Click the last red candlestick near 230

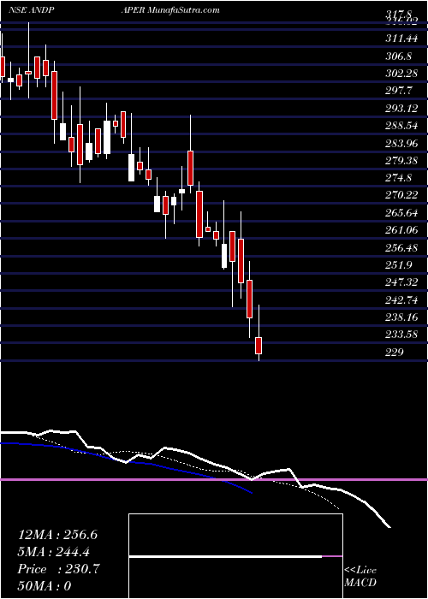(x=259, y=346)
